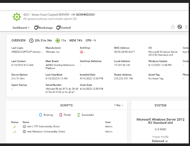
Task: Click the GREENCOURTCAP\vendor last login value
Action: tap(27, 52)
